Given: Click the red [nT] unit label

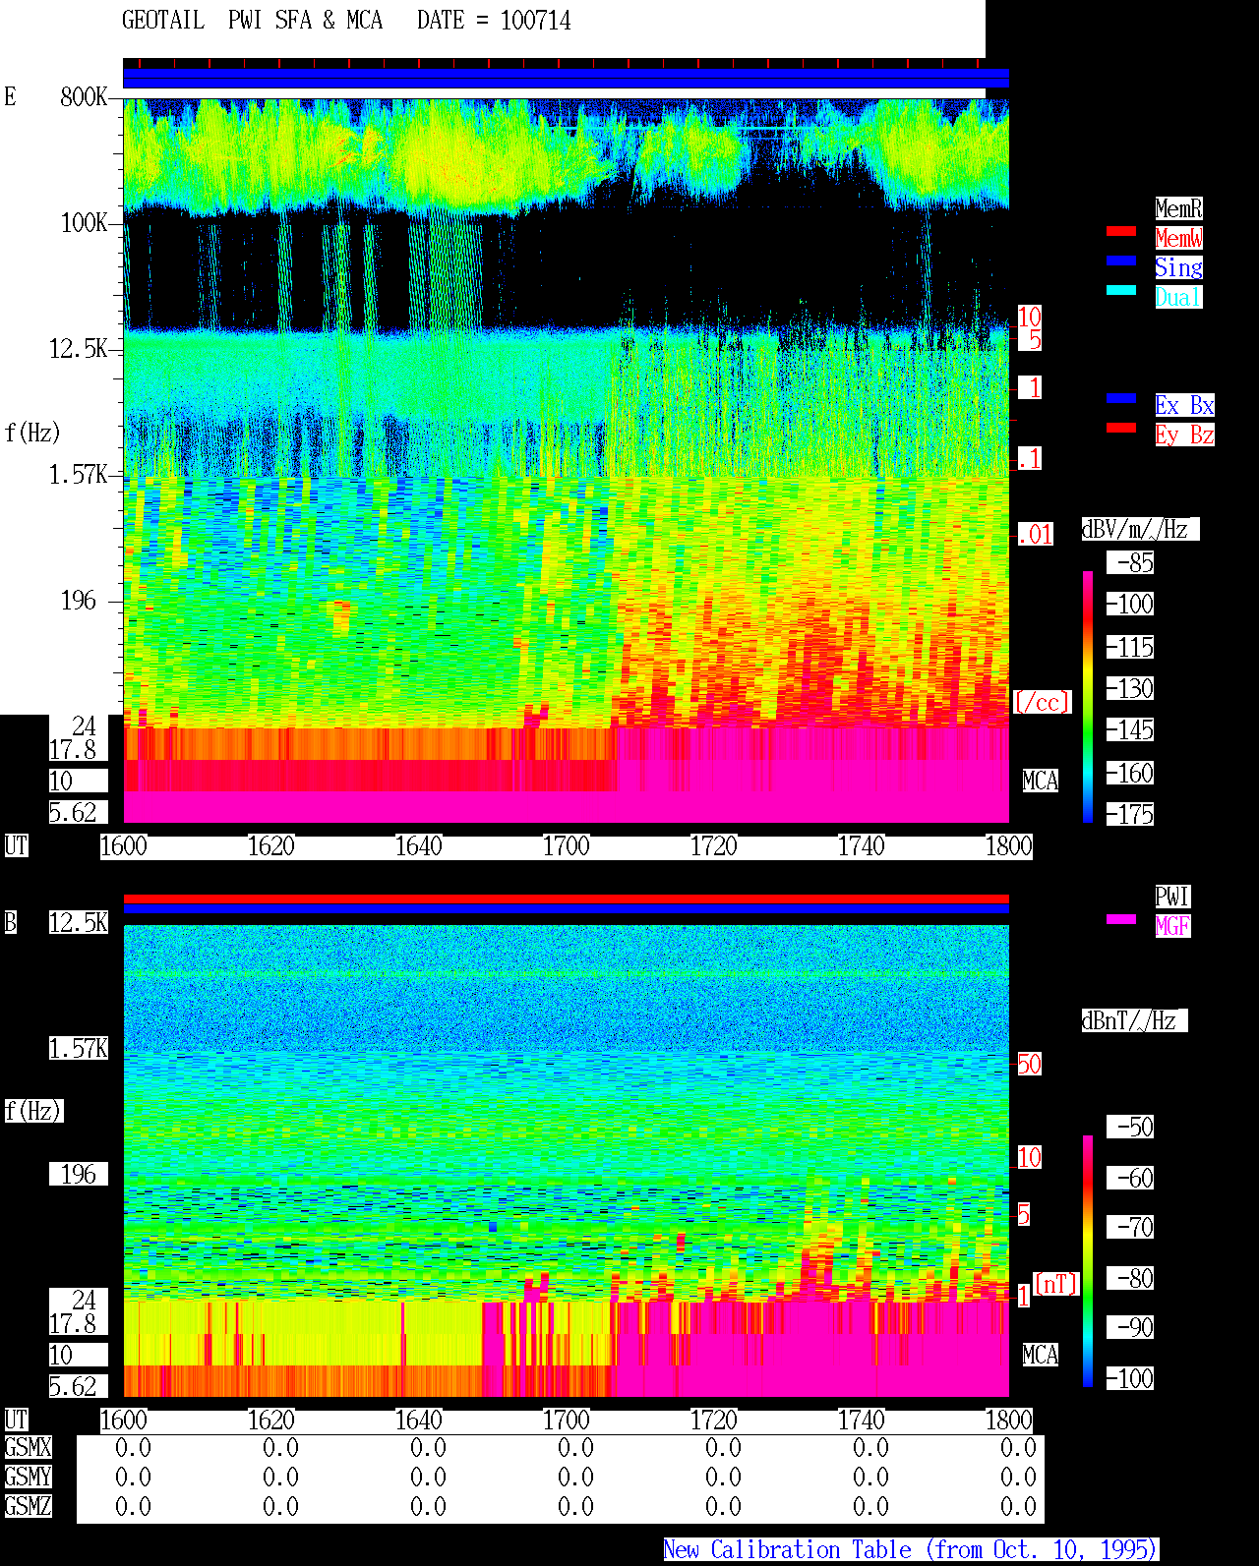Looking at the screenshot, I should tap(1056, 1284).
